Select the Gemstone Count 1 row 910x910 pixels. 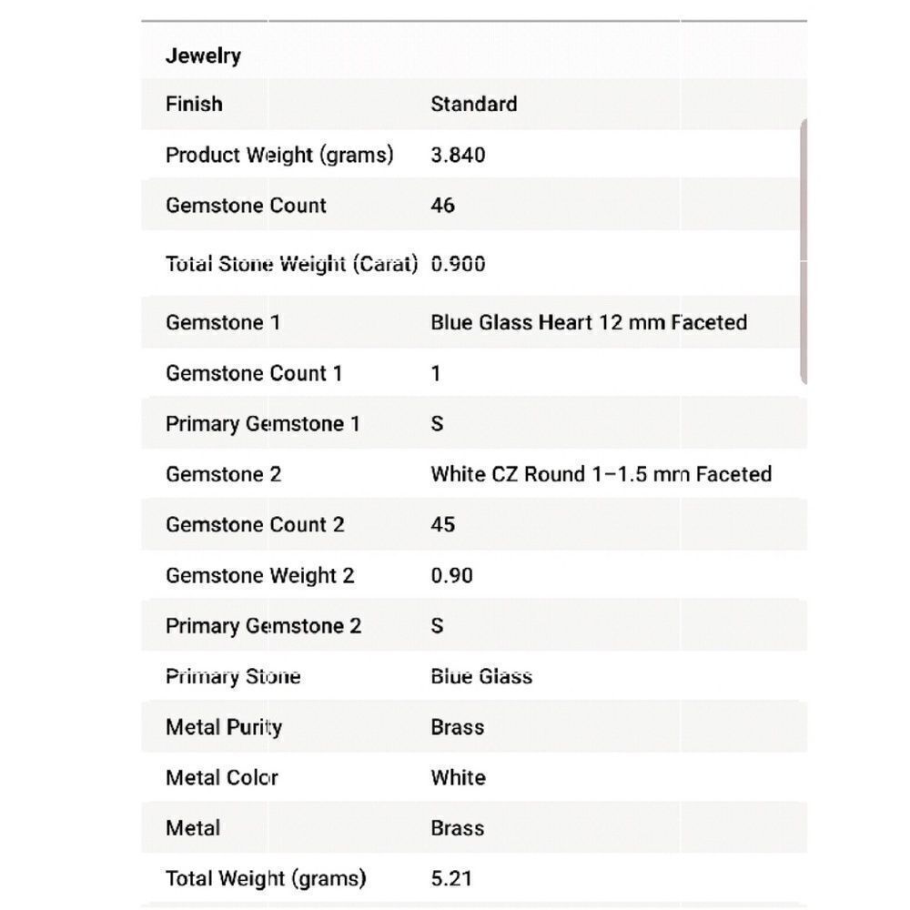pos(473,373)
